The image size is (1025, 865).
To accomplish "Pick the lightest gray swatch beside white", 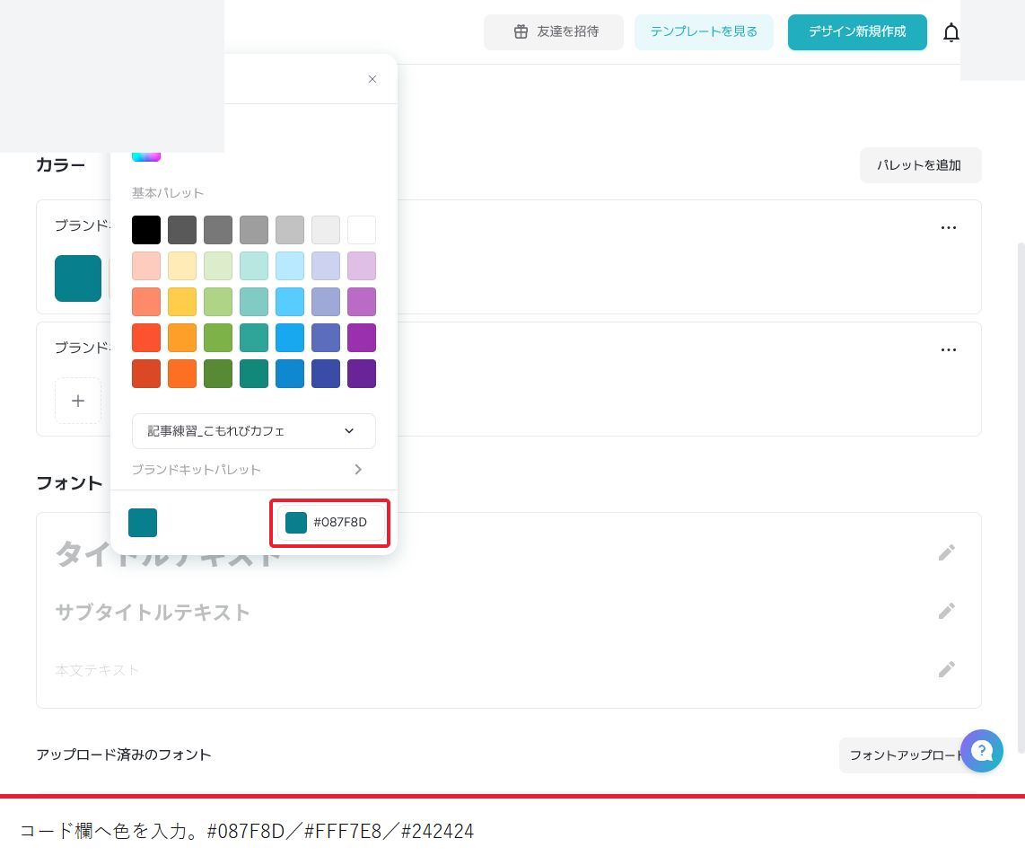I will pyautogui.click(x=326, y=230).
